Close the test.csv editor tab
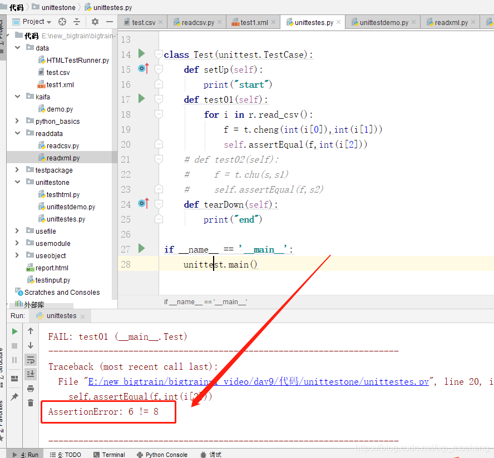The image size is (494, 458). click(160, 22)
